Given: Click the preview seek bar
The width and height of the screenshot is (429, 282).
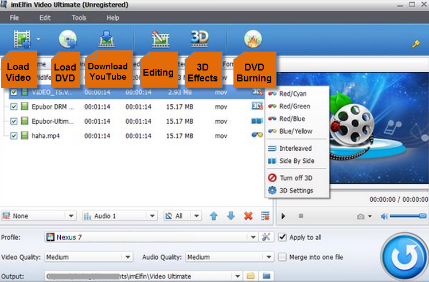Looking at the screenshot, I should tap(379, 189).
